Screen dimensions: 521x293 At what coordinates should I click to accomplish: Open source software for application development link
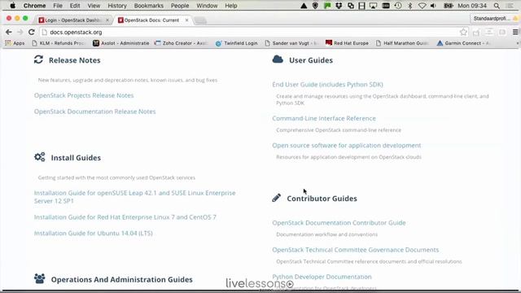pyautogui.click(x=347, y=146)
